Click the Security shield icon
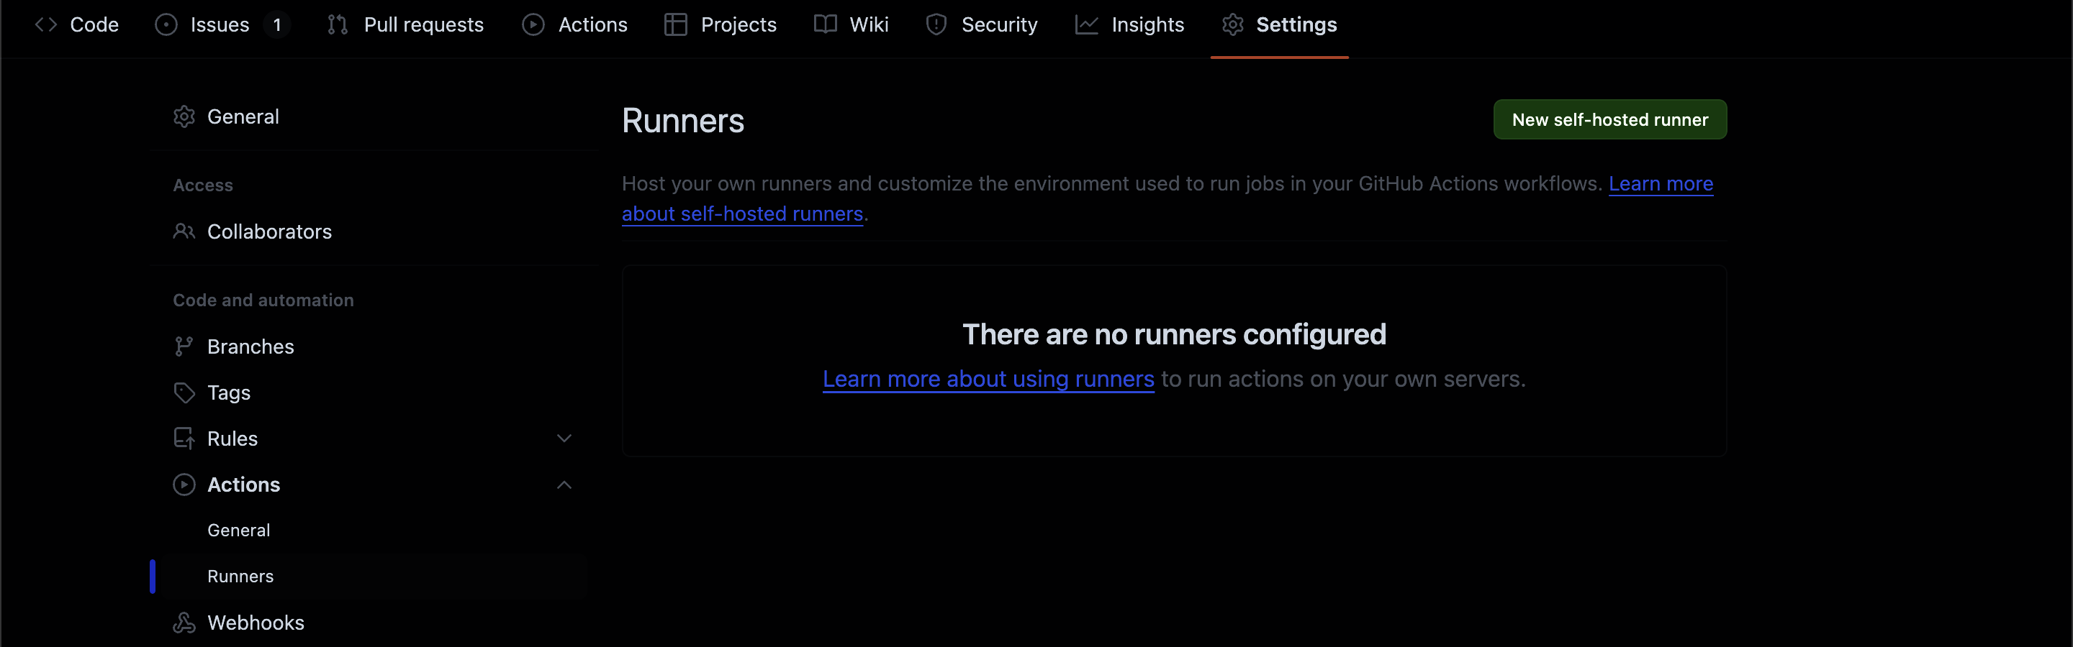Screen dimensions: 2073x647 point(936,25)
